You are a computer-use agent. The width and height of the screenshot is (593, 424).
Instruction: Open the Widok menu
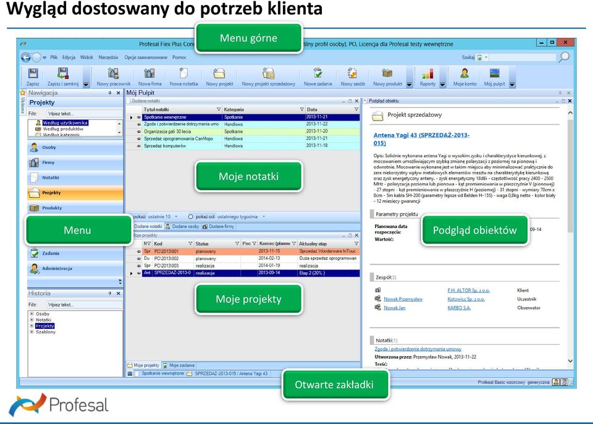pyautogui.click(x=86, y=57)
